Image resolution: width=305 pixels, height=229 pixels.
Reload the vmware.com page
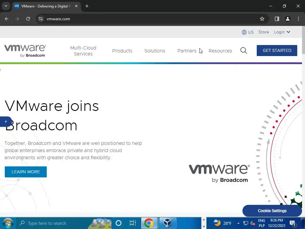tap(28, 19)
